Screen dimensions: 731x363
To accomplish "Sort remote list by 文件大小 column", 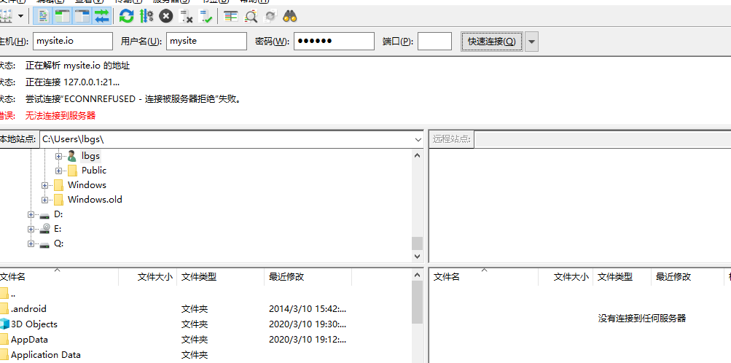I will (566, 277).
